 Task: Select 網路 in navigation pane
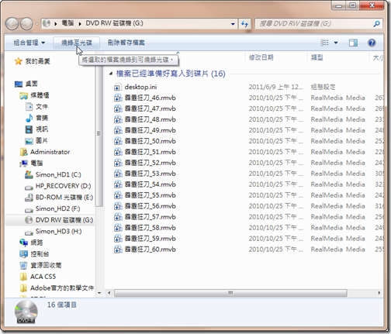(31, 243)
